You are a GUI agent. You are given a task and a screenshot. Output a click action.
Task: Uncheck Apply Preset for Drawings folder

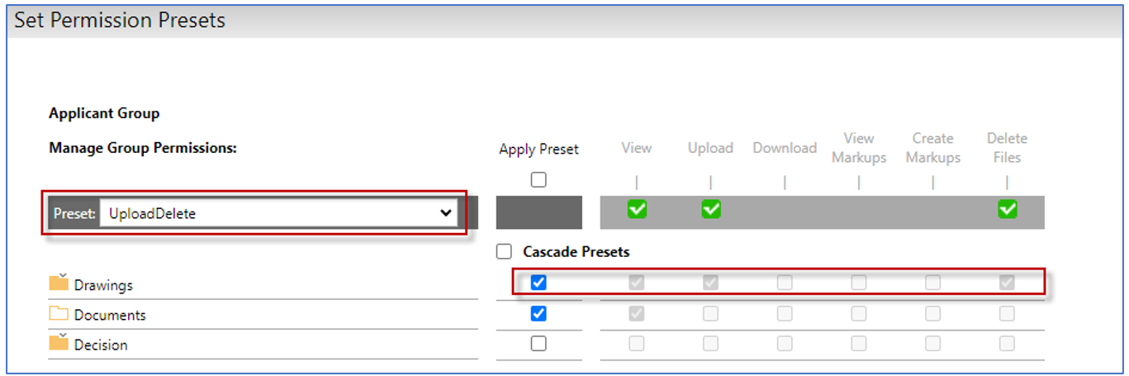pos(538,283)
